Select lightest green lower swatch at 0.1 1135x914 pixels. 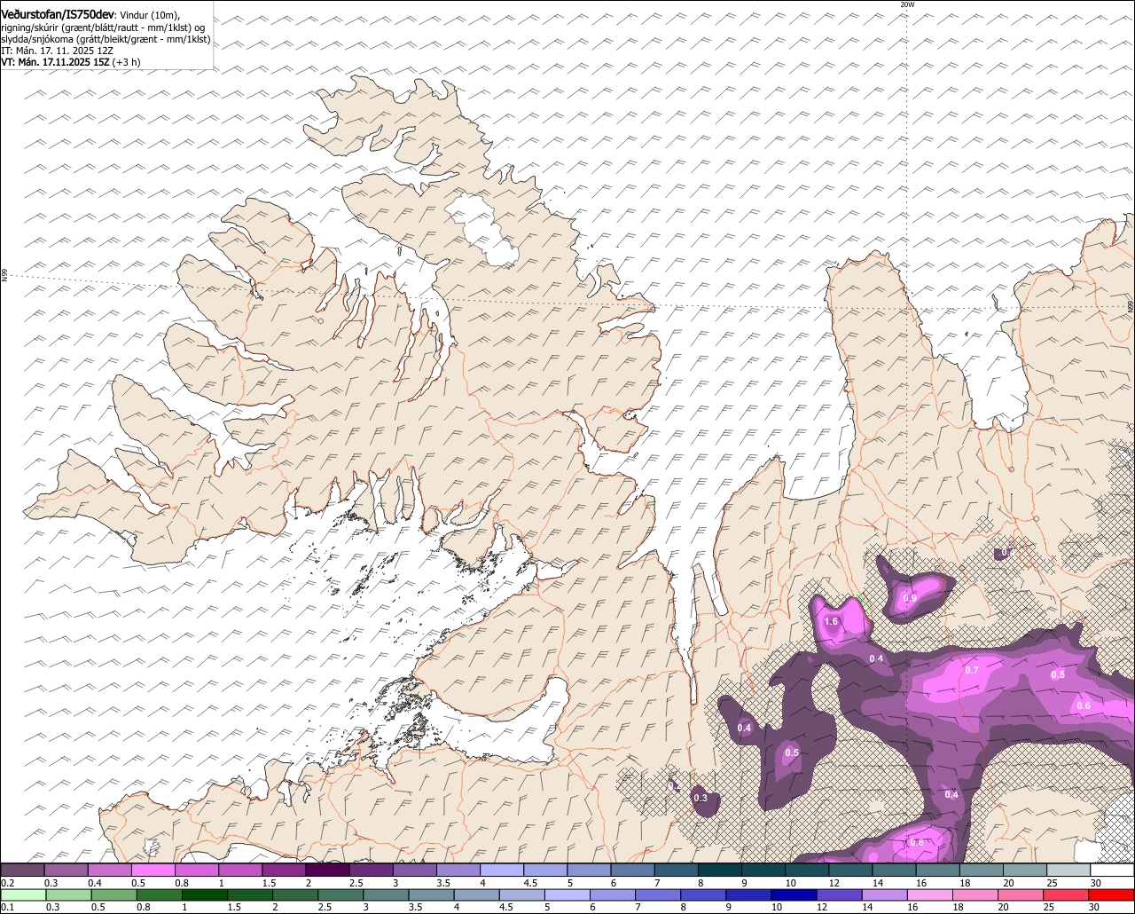coord(22,894)
